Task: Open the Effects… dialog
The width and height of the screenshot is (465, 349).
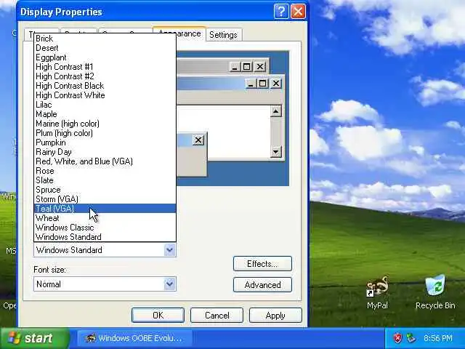Action: (x=262, y=264)
